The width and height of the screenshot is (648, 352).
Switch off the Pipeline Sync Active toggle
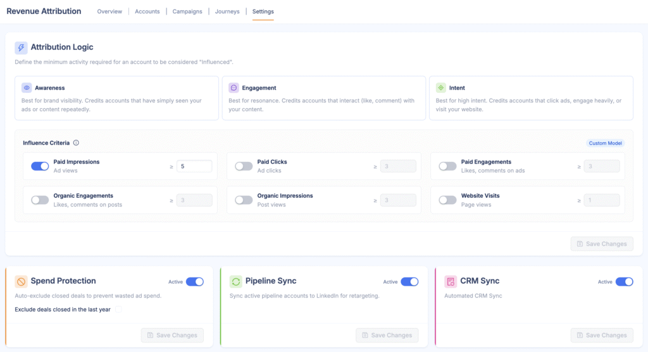pyautogui.click(x=409, y=282)
